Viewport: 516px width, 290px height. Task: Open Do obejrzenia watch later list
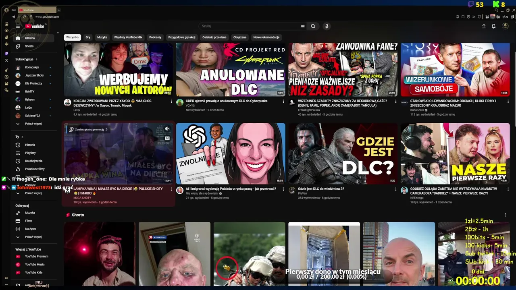[33, 161]
